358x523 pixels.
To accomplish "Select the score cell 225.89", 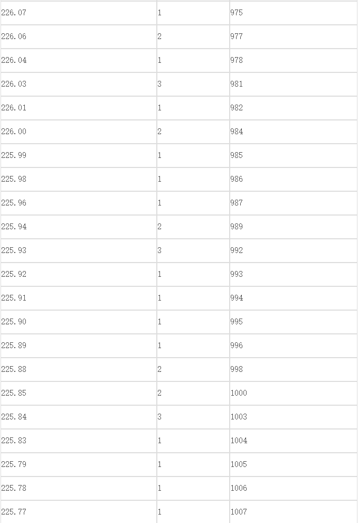I will (79, 345).
